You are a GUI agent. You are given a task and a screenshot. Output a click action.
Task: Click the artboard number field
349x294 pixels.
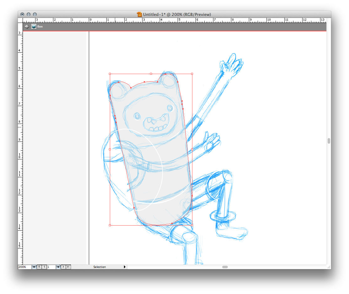(51, 267)
